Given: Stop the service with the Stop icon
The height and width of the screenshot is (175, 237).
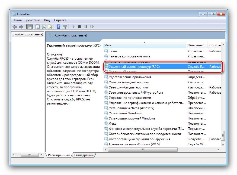Looking at the screenshot, I should [79, 27].
